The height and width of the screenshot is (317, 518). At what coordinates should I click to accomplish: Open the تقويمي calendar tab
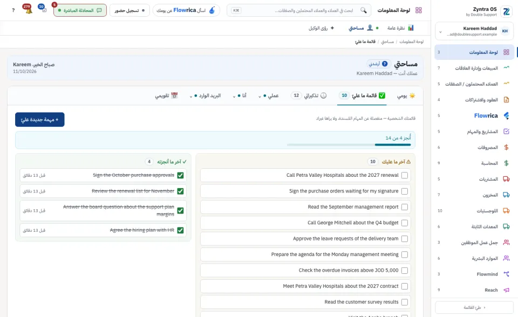(166, 96)
